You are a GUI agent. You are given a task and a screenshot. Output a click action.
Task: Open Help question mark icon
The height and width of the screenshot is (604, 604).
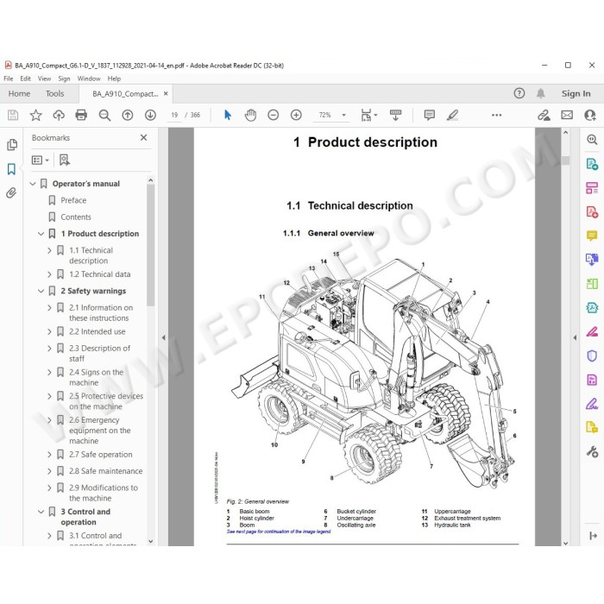519,93
